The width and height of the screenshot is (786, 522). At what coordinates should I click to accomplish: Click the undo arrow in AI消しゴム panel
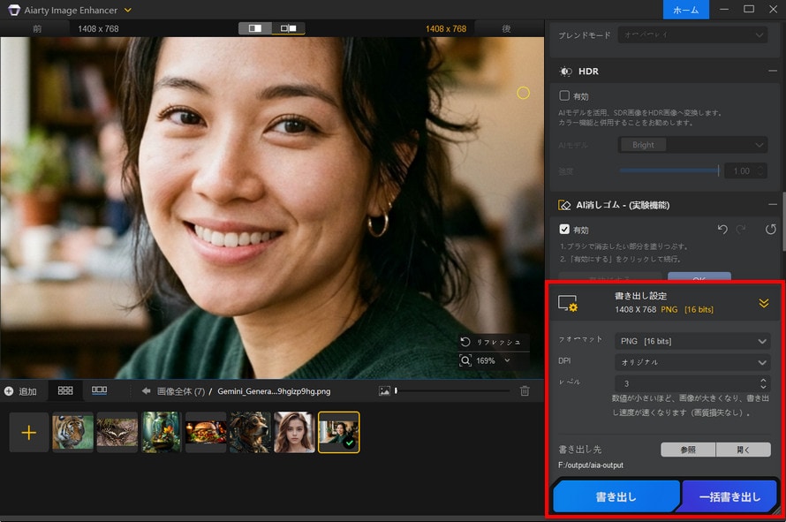pos(722,230)
